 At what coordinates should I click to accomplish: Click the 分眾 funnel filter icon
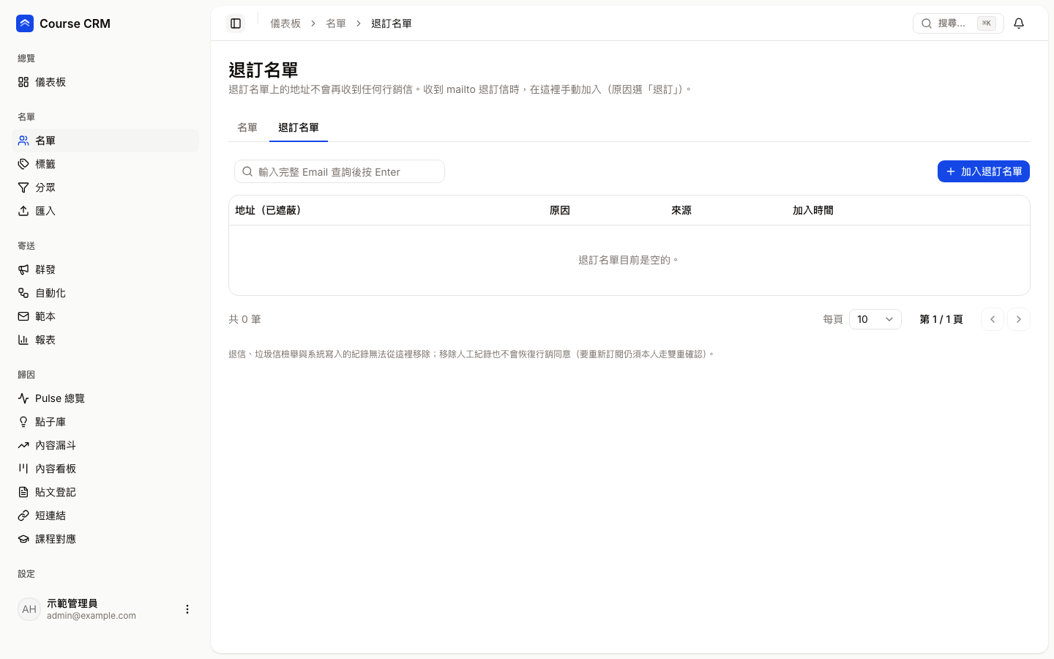pyautogui.click(x=23, y=187)
